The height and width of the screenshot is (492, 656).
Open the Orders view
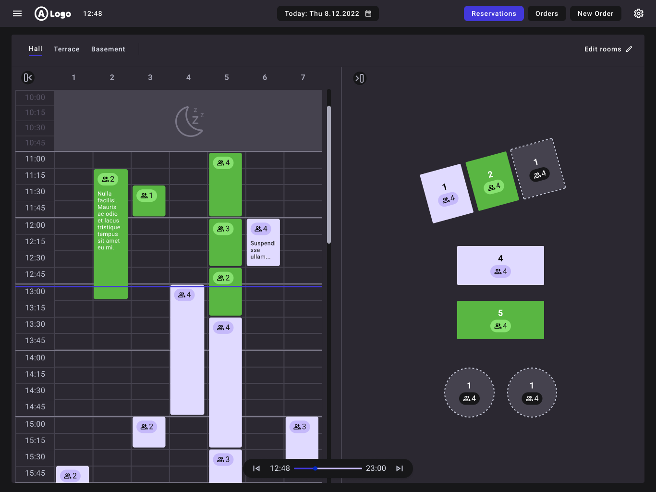(x=547, y=13)
